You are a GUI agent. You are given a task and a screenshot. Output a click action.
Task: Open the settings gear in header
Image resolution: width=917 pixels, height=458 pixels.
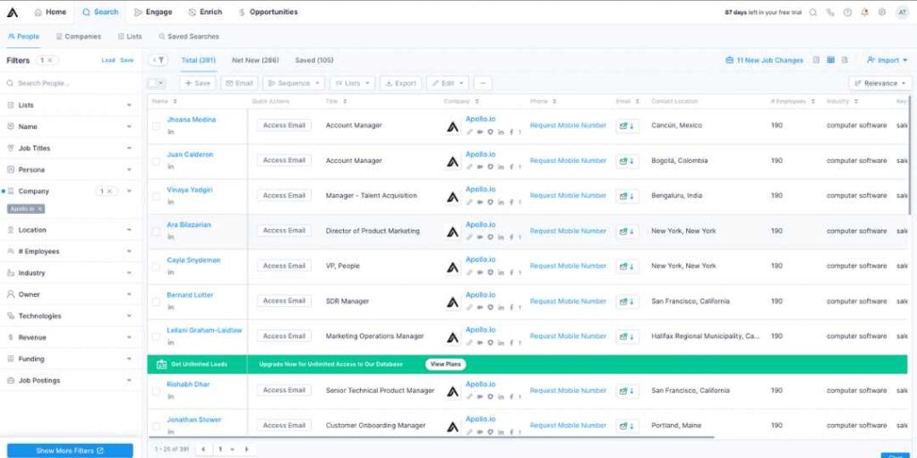point(882,13)
